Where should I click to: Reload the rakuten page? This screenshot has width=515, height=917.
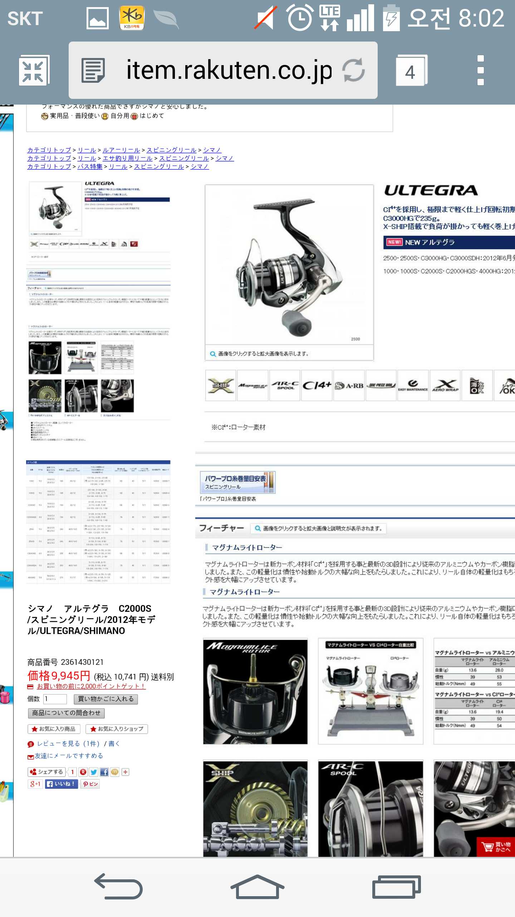(353, 70)
